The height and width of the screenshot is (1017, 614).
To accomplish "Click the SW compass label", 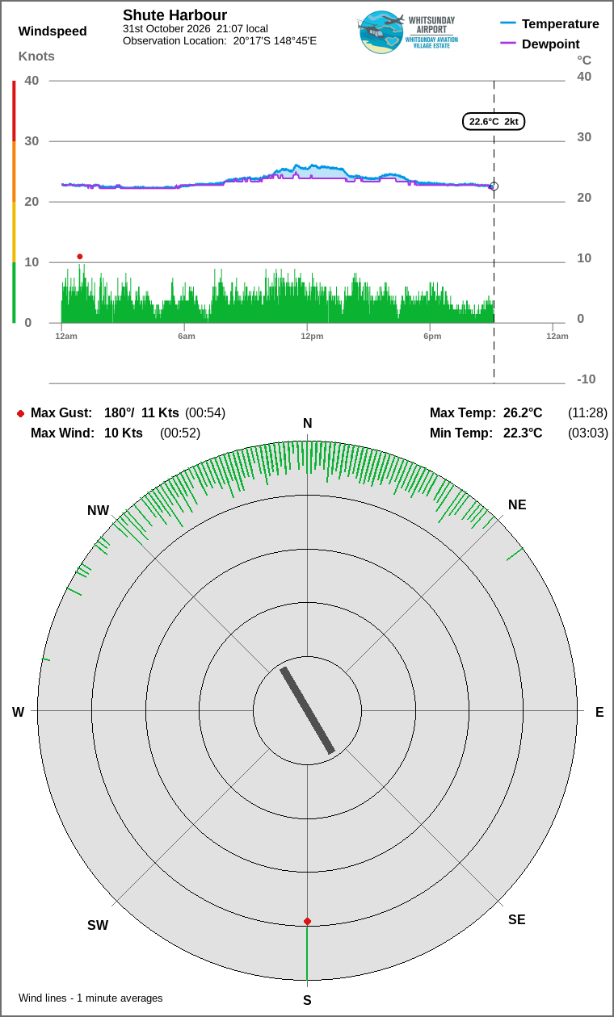I will pos(98,926).
